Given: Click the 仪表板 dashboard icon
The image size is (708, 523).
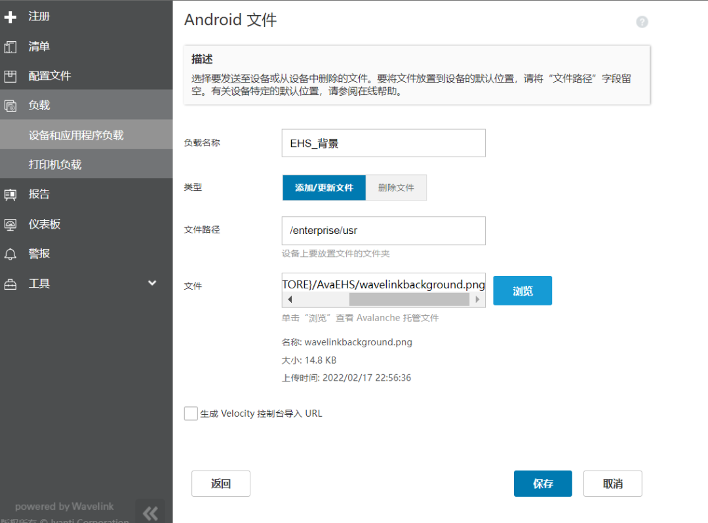Looking at the screenshot, I should (x=10, y=224).
